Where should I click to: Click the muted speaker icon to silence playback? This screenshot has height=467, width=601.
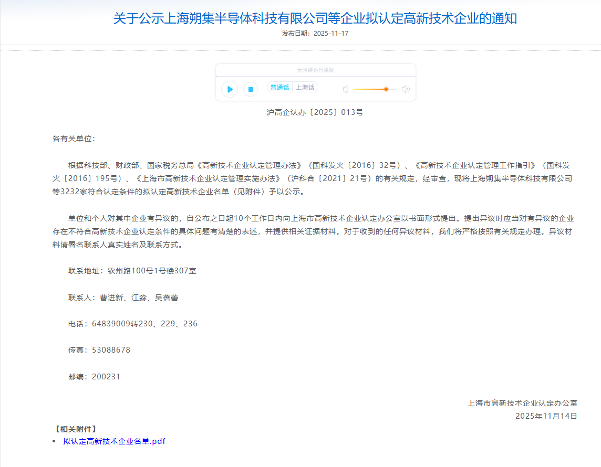[x=345, y=89]
